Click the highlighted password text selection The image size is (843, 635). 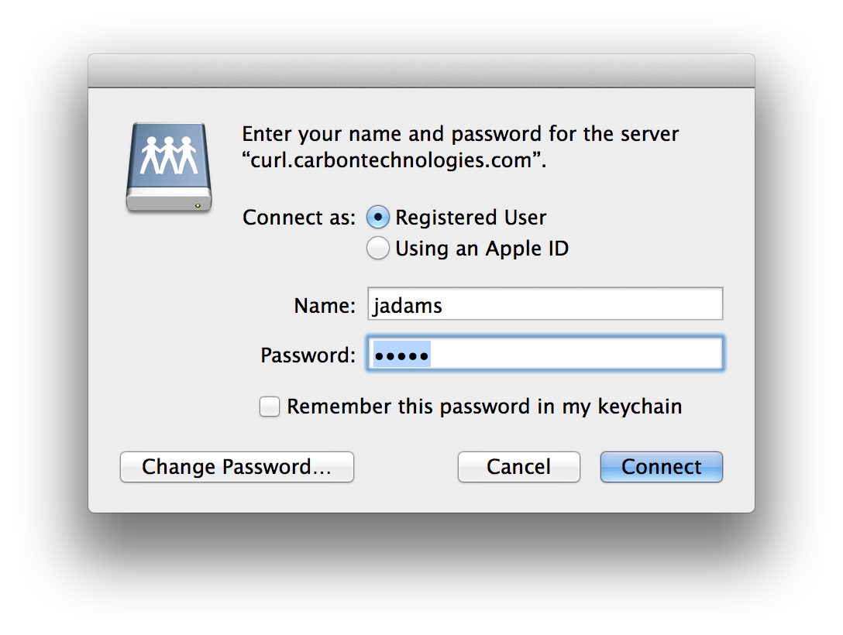(402, 354)
